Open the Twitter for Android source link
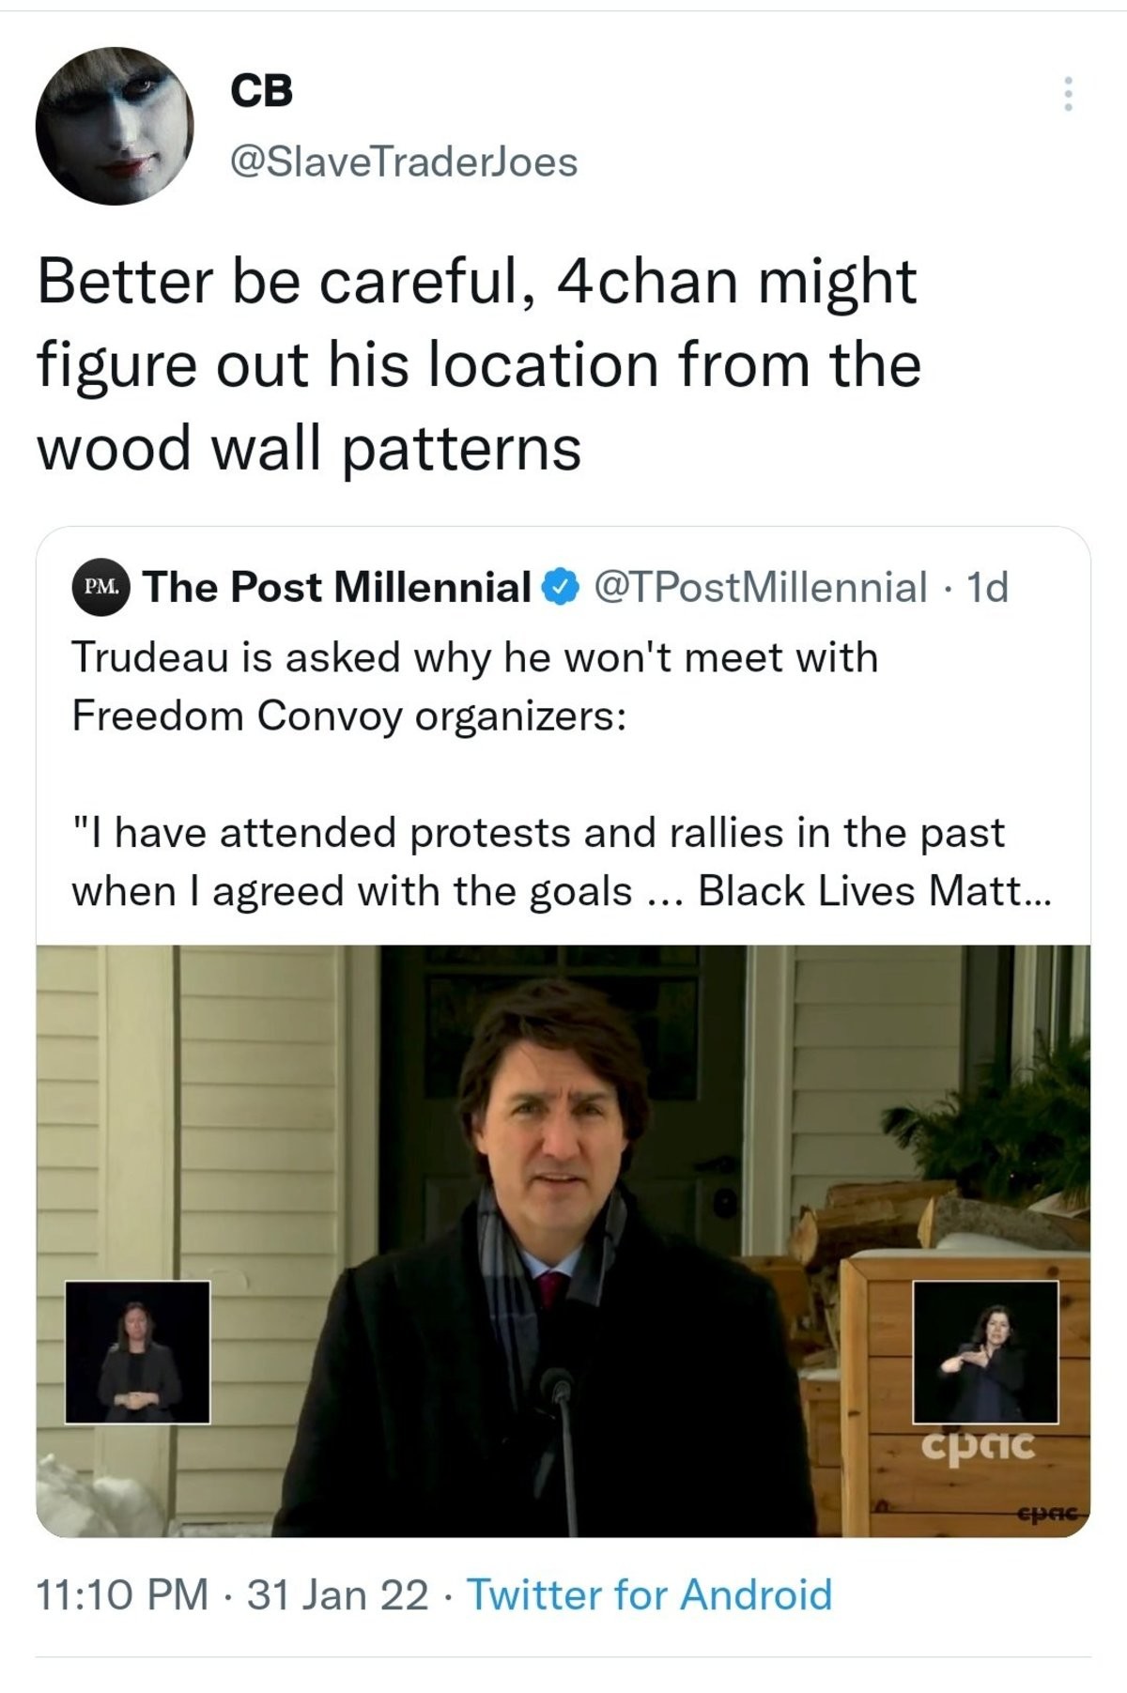This screenshot has width=1127, height=1693. [649, 1594]
